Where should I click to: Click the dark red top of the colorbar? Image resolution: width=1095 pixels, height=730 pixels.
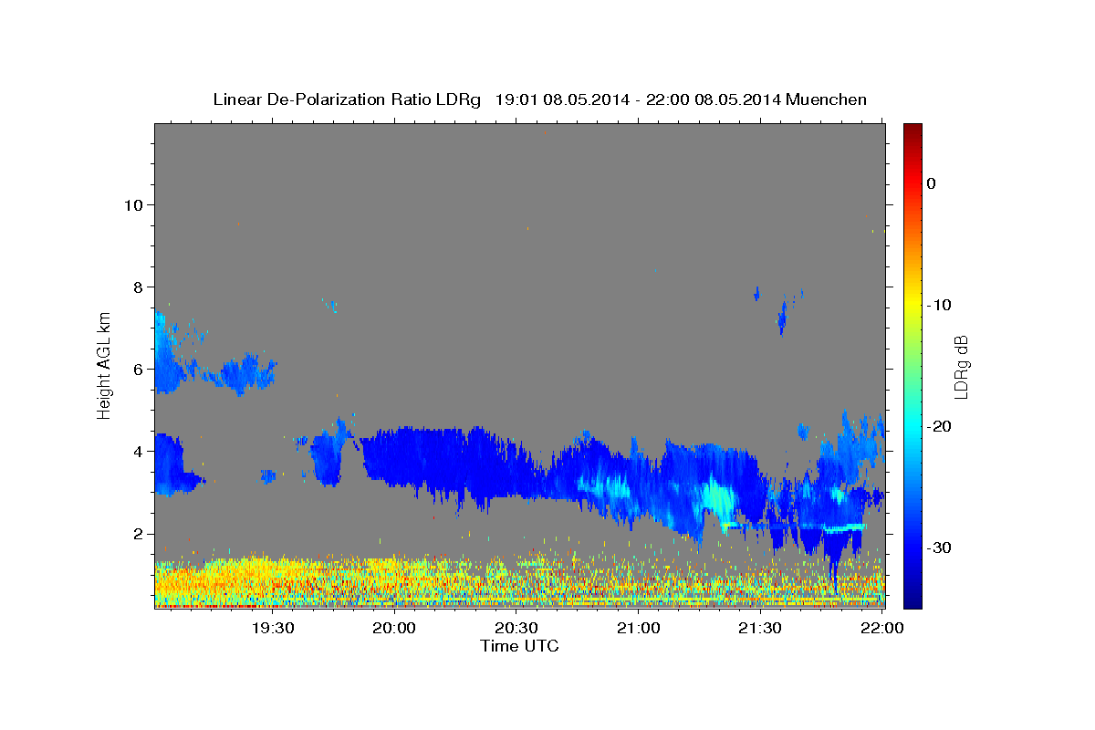click(912, 130)
